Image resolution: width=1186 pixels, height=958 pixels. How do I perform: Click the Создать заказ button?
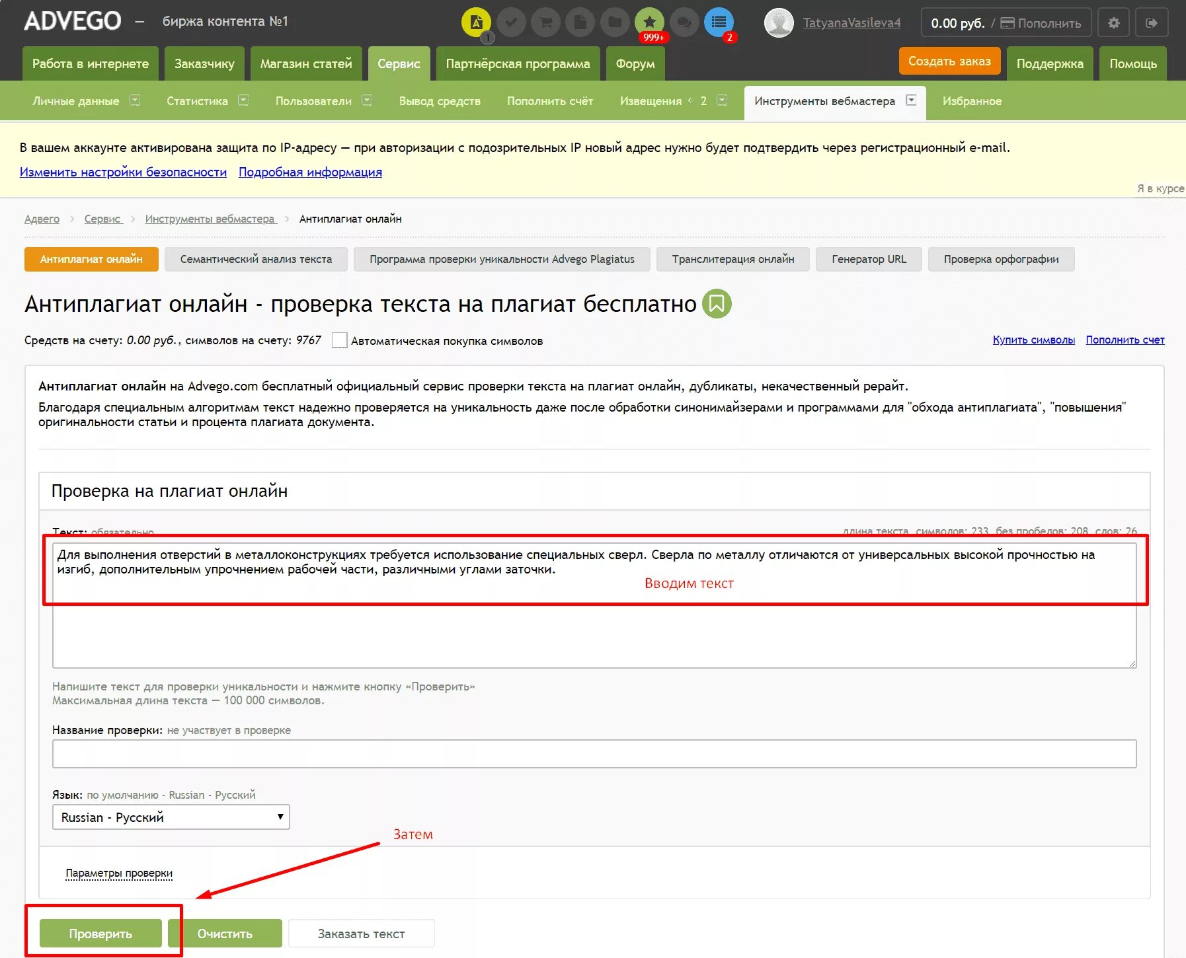[x=949, y=61]
